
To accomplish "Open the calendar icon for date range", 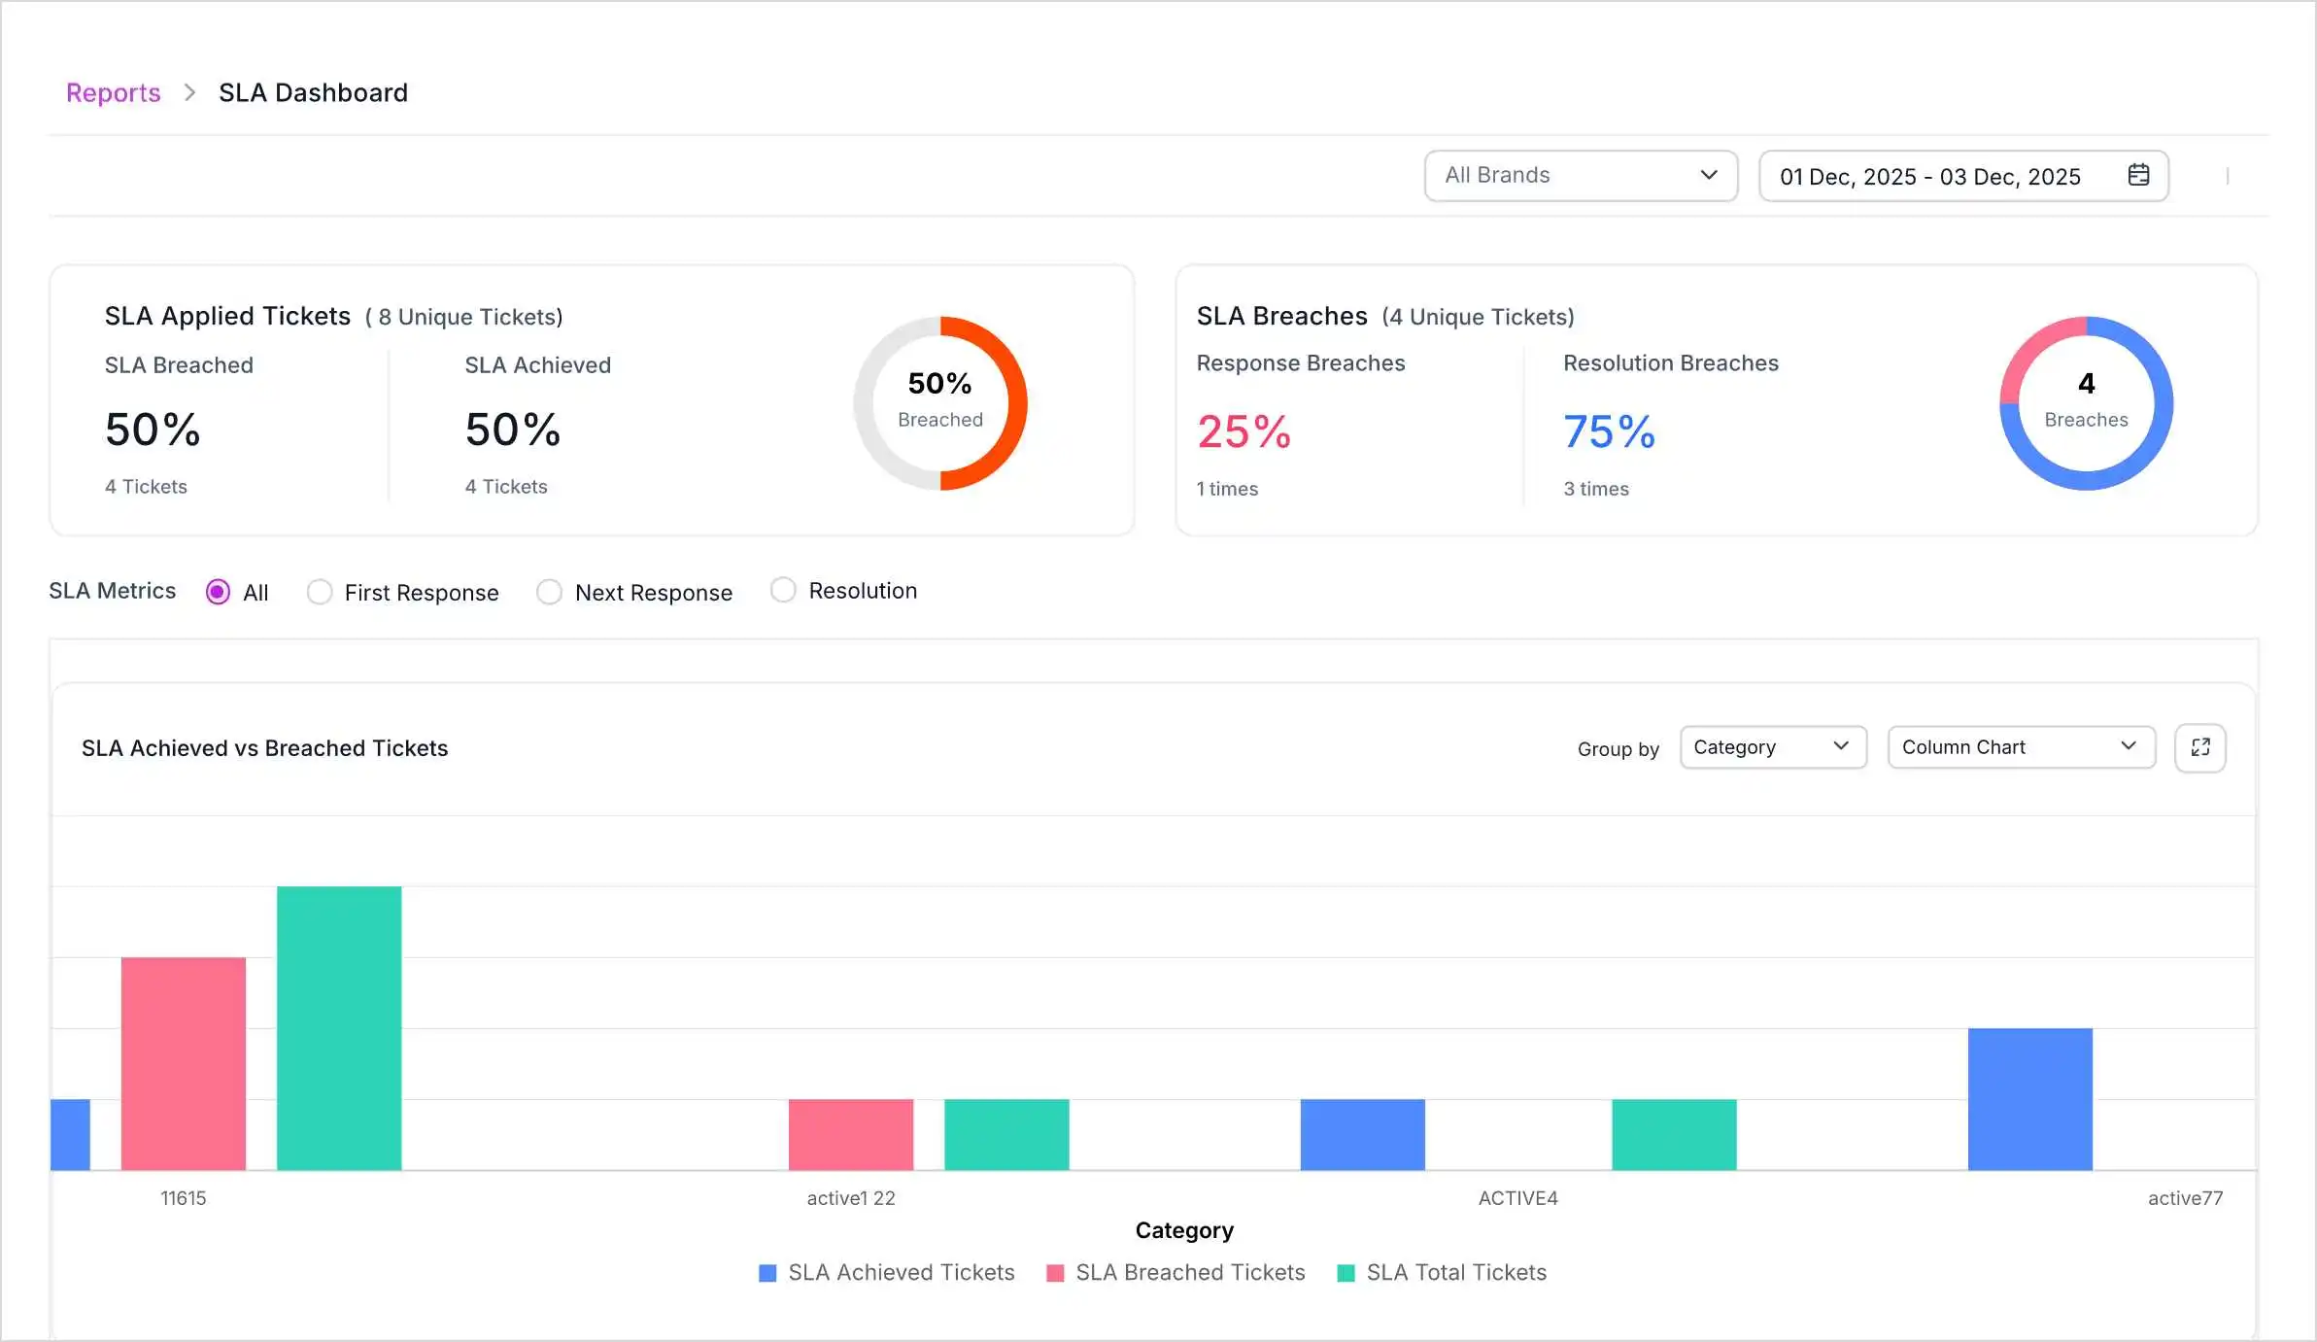I will (x=2138, y=176).
